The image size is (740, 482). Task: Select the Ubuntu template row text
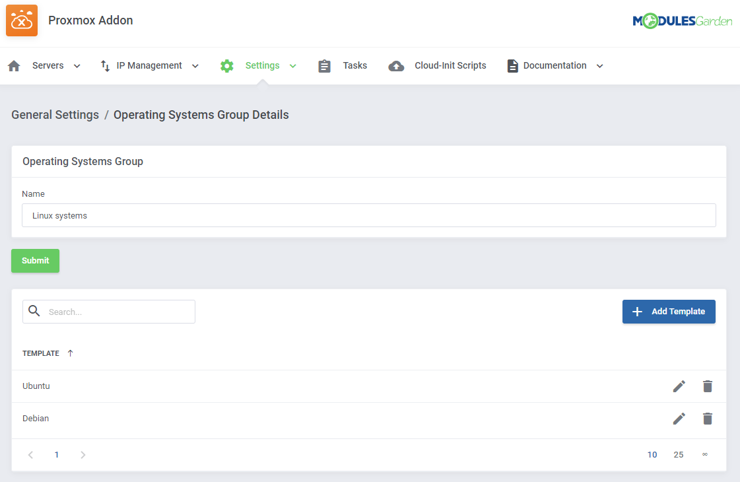[x=36, y=386]
